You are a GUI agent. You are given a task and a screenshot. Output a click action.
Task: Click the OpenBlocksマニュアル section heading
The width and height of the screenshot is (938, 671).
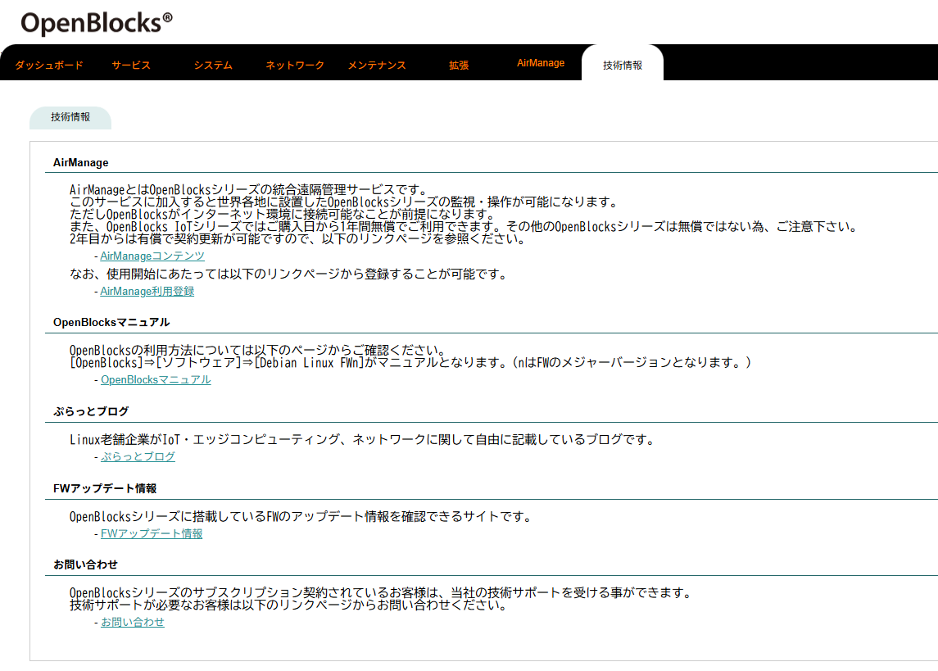click(111, 322)
